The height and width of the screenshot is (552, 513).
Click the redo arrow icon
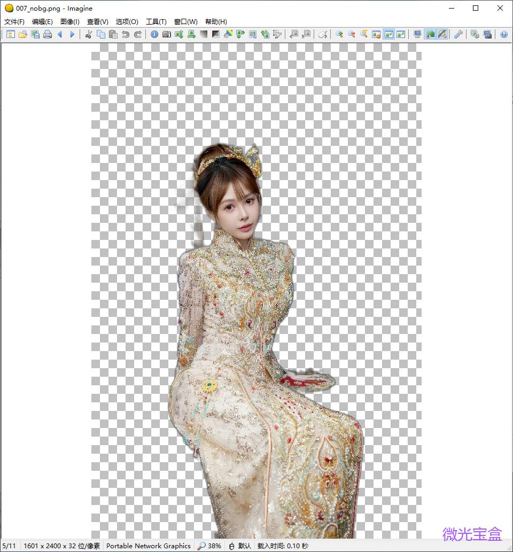[138, 34]
